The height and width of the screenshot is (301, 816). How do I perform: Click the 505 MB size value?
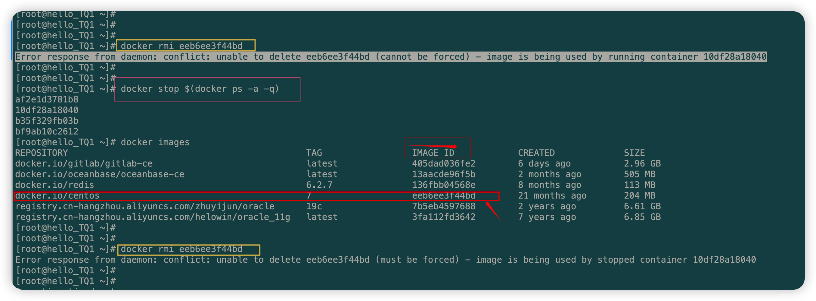[x=640, y=175]
